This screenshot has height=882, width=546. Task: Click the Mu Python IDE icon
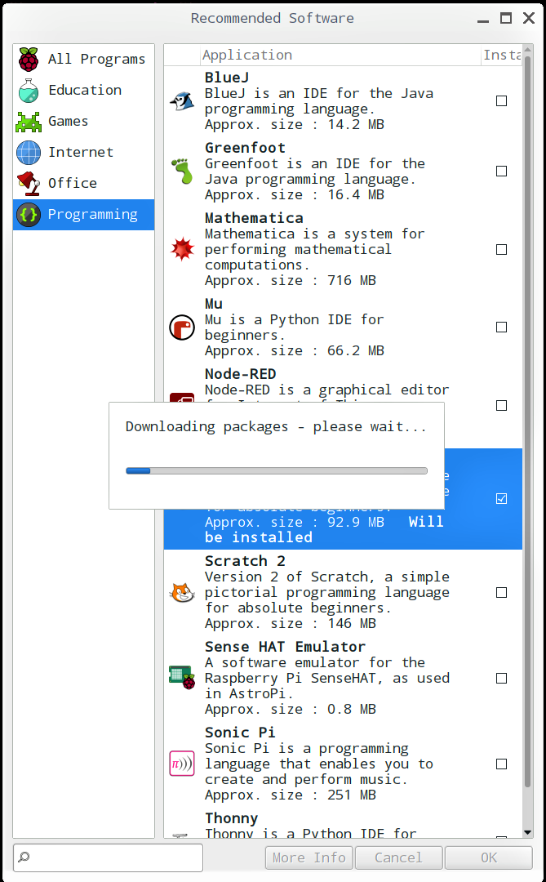click(x=182, y=327)
